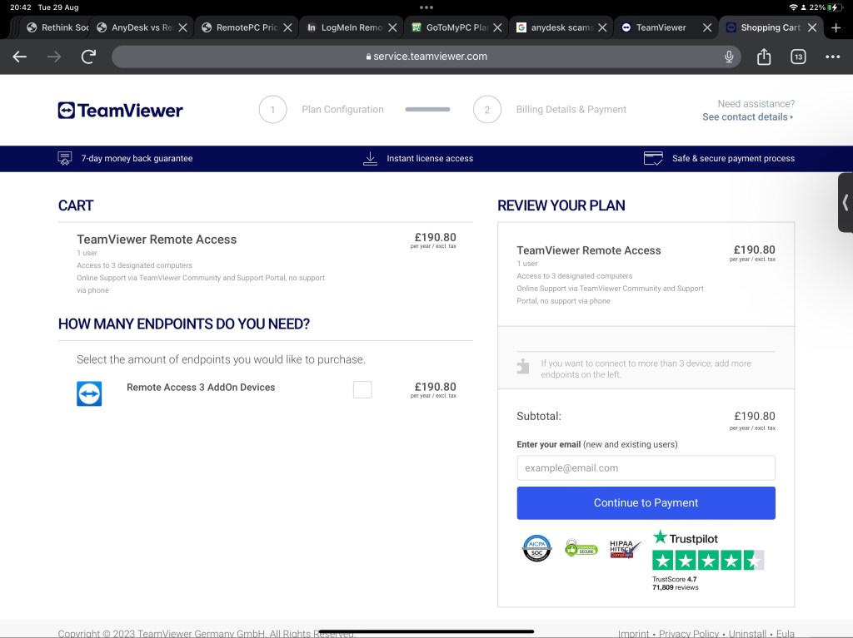Close the LogMeIn Remo tab
This screenshot has height=638, width=853.
[393, 27]
